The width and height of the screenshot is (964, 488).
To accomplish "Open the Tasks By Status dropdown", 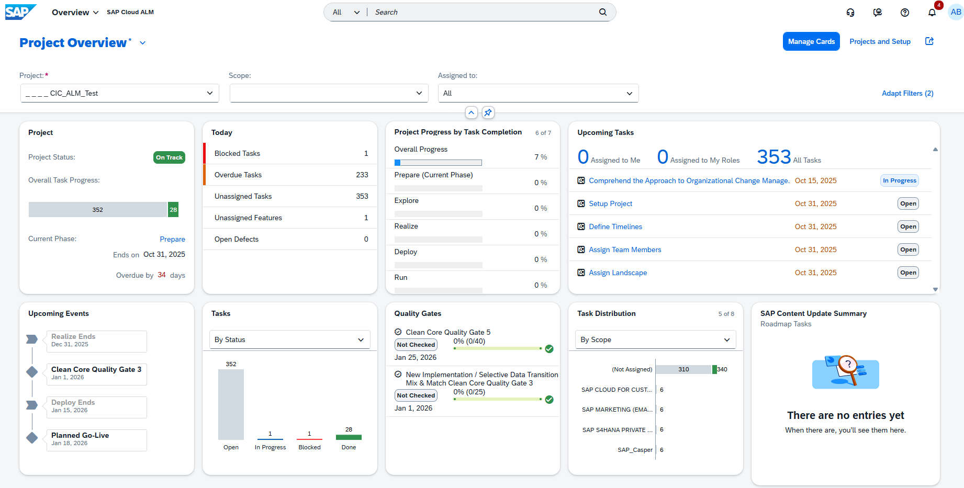I will 289,339.
